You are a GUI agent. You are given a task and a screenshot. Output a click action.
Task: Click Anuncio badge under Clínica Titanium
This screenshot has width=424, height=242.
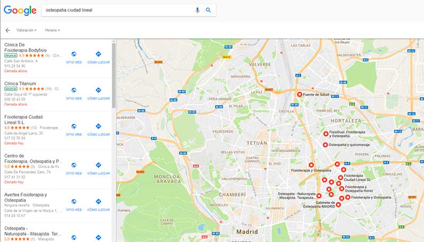(11, 89)
